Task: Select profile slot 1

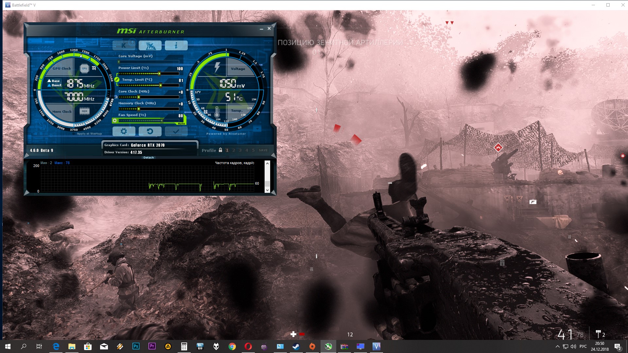Action: 227,150
